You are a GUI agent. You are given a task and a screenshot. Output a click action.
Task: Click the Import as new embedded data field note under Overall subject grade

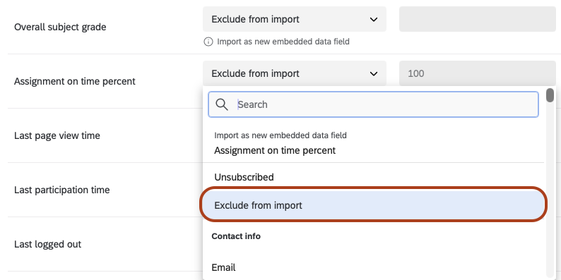tap(283, 42)
